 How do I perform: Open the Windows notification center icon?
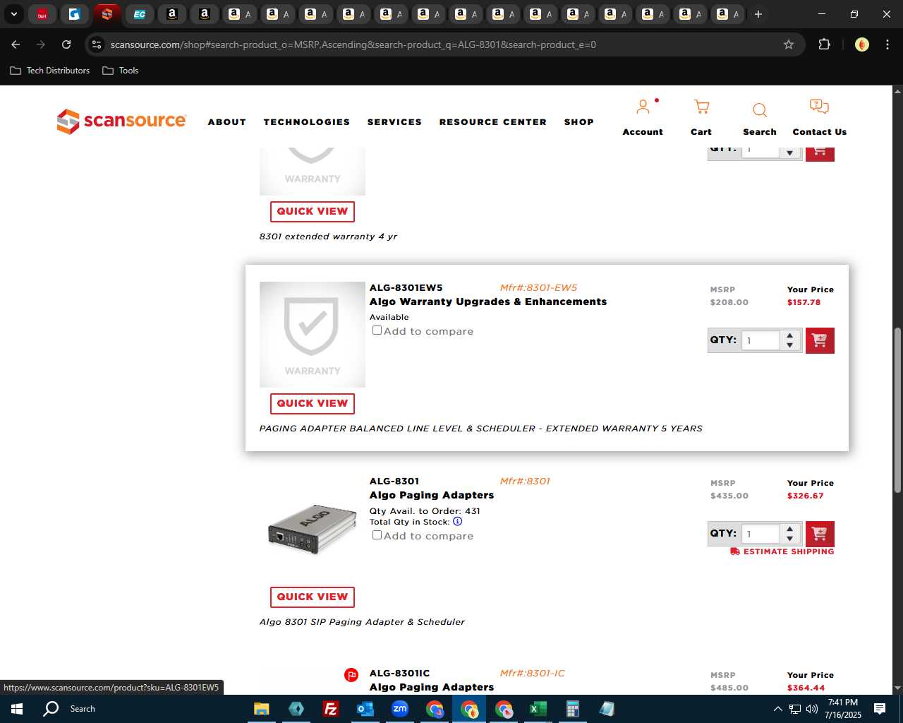880,709
